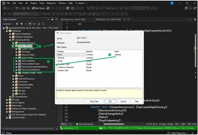Expand the StudentExams database node
The image size is (198, 135).
tap(10, 97)
